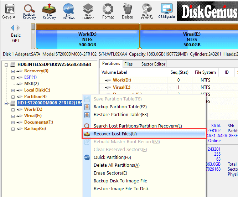This screenshot has width=238, height=197.
Task: Launch File Recovery from the toolbar
Action: (49, 11)
